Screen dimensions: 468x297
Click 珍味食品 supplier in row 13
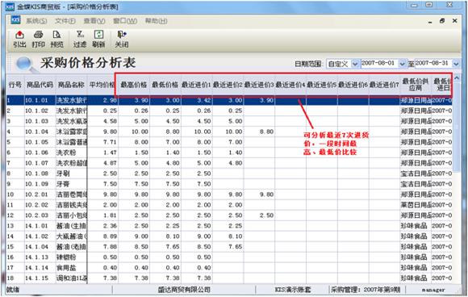(416, 226)
